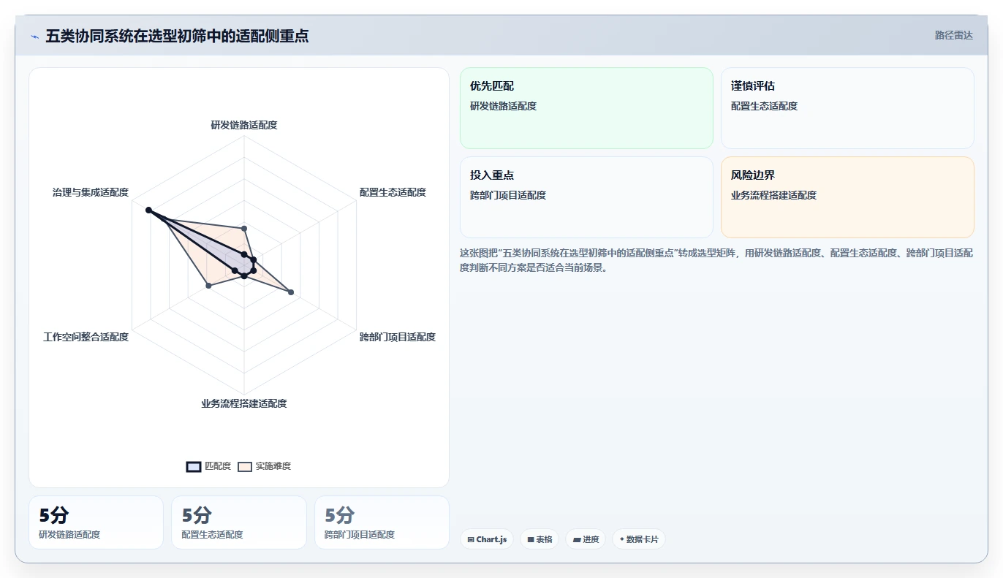The height and width of the screenshot is (578, 1003).
Task: Open the 风险边界 card
Action: 847,197
